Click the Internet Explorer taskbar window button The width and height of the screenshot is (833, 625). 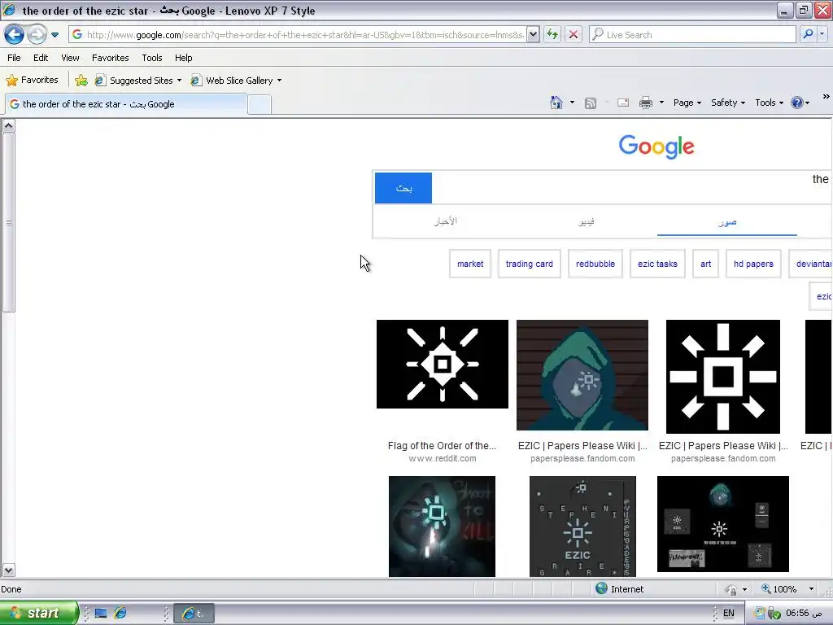coord(194,614)
